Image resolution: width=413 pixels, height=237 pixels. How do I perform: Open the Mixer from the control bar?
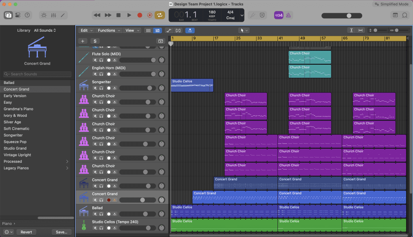pyautogui.click(x=53, y=15)
